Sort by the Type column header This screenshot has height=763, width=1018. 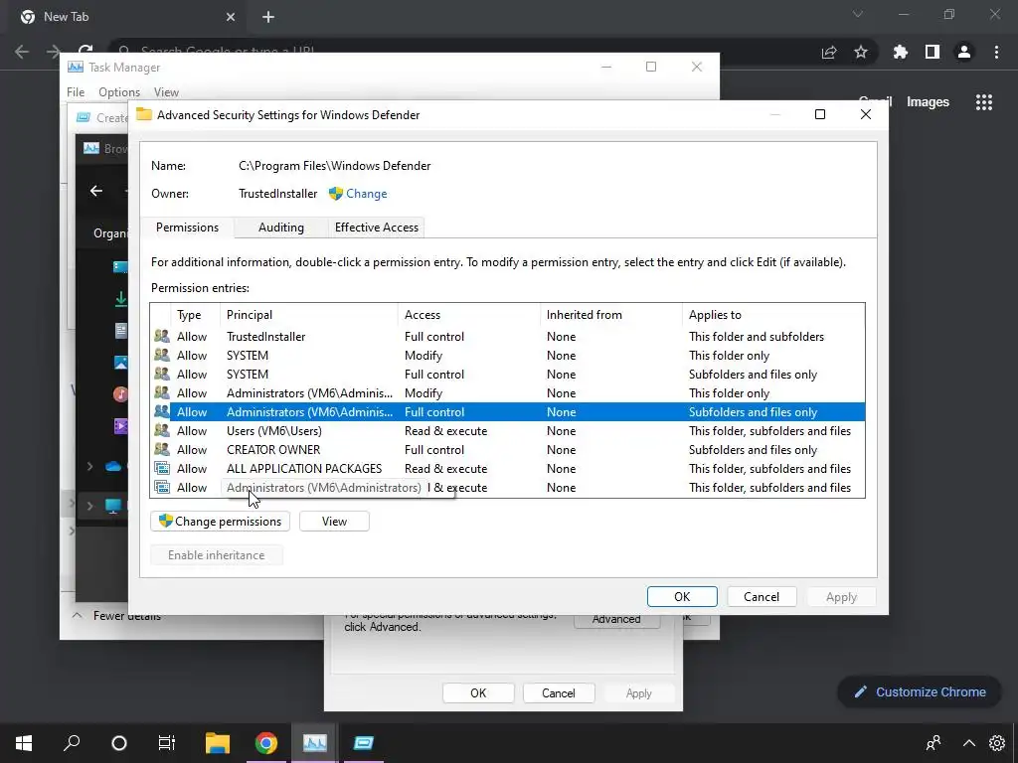click(195, 315)
